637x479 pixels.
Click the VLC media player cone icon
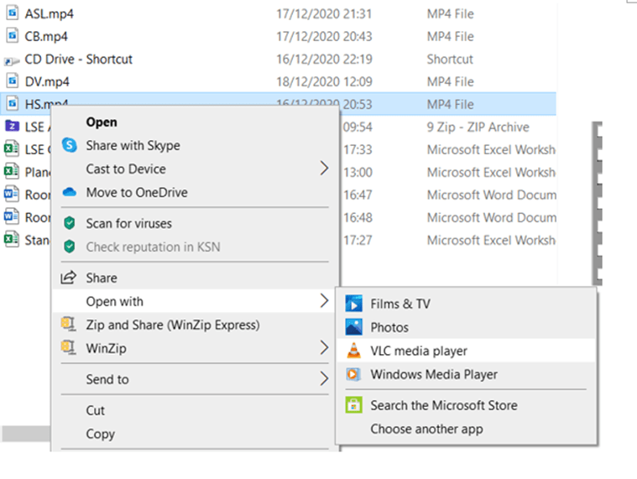[x=354, y=351]
